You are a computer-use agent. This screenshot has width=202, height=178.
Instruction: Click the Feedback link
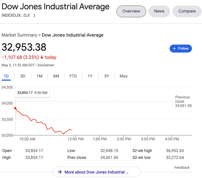tap(182, 167)
